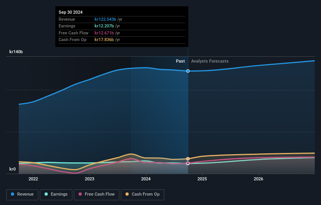Click the kr12.207b earnings value
The height and width of the screenshot is (205, 321).
[x=104, y=26]
